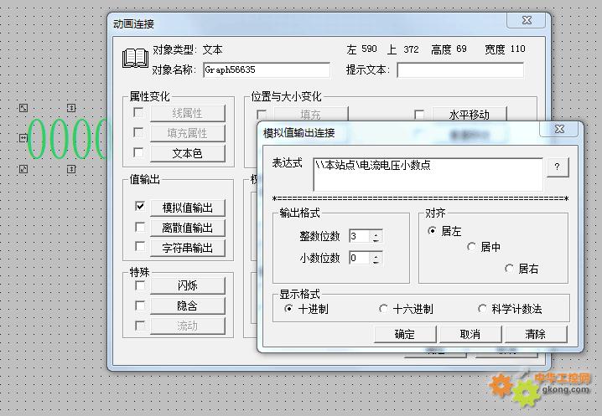The width and height of the screenshot is (602, 416).
Task: Decrease 小数位数 with the down arrow
Action: [x=376, y=261]
